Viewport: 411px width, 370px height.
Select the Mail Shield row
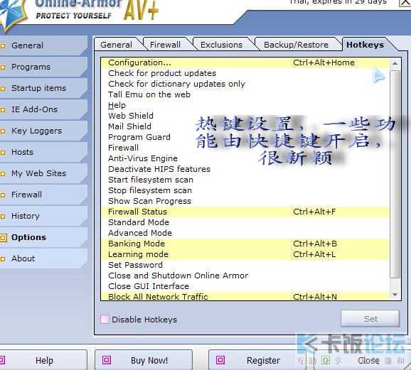pyautogui.click(x=245, y=126)
